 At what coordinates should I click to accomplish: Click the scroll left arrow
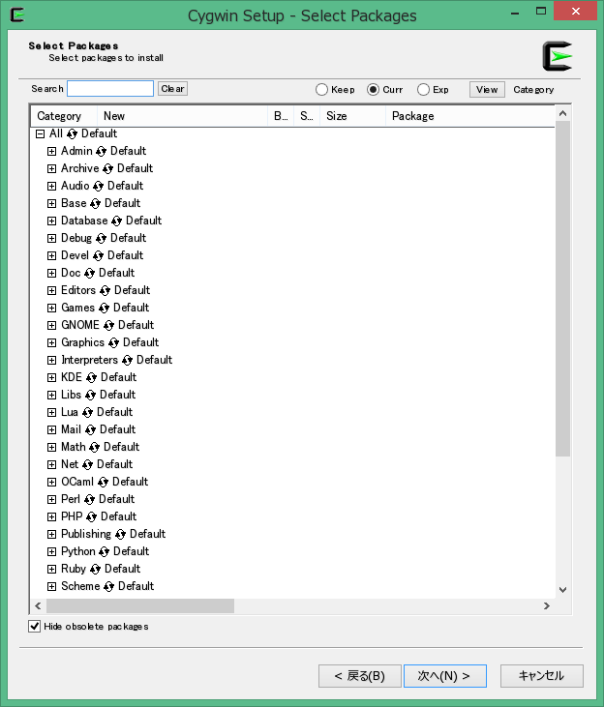point(38,606)
